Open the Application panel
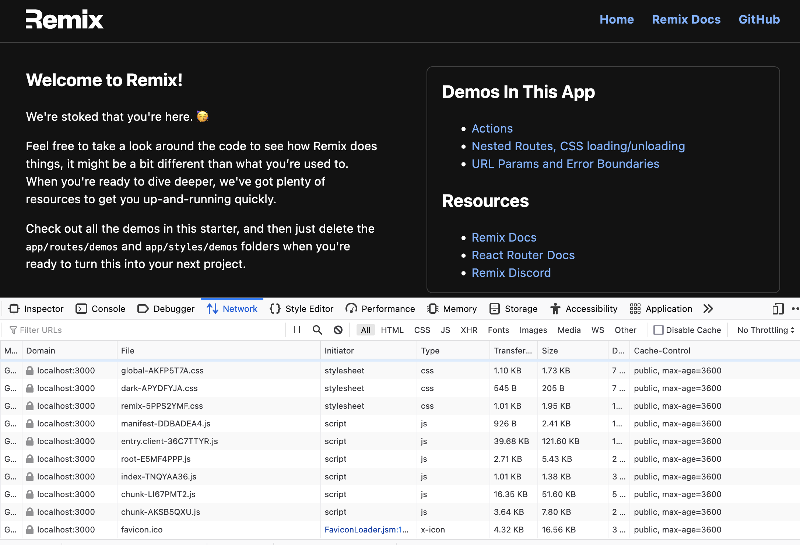This screenshot has height=545, width=800. 661,309
